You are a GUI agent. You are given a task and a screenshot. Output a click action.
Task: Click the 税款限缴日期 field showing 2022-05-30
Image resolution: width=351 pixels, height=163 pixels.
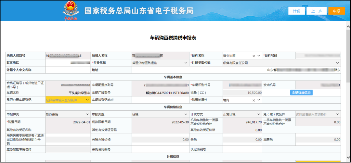point(160,122)
